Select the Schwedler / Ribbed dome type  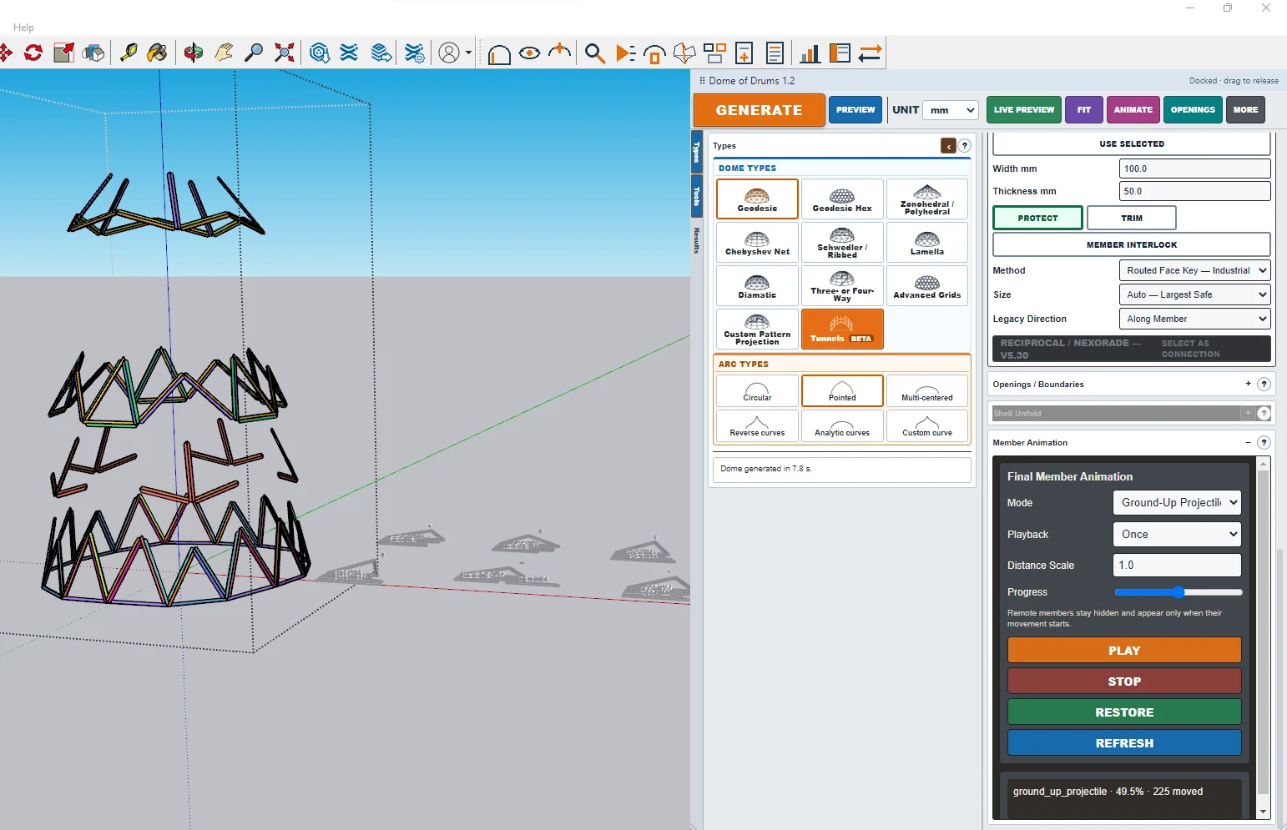pyautogui.click(x=842, y=243)
